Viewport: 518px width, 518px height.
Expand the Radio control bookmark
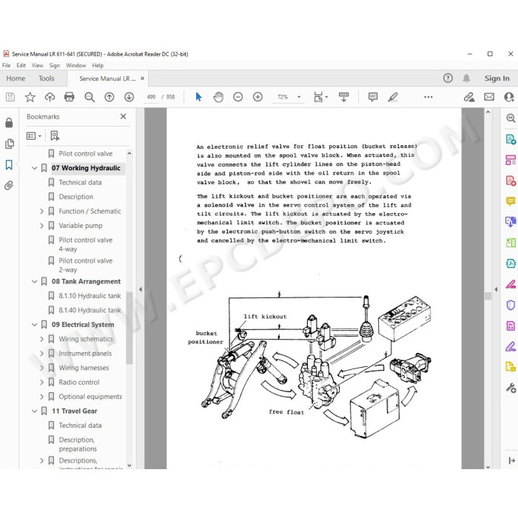[x=41, y=383]
